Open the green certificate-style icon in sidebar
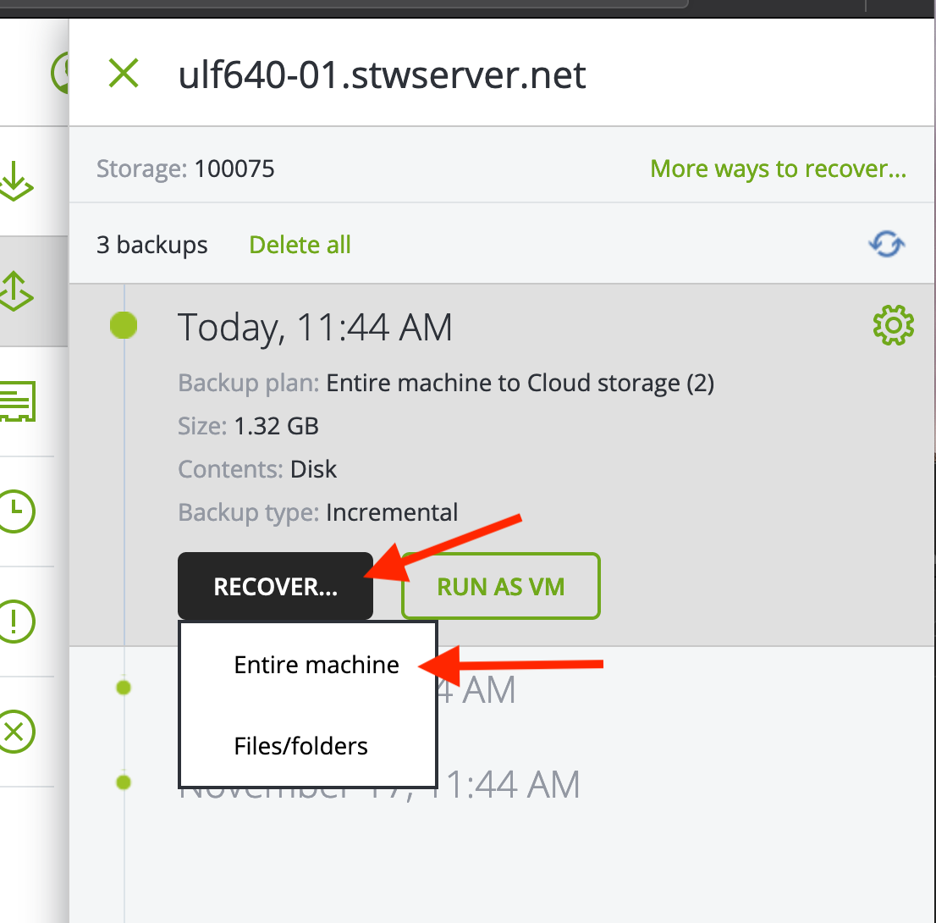 [17, 401]
